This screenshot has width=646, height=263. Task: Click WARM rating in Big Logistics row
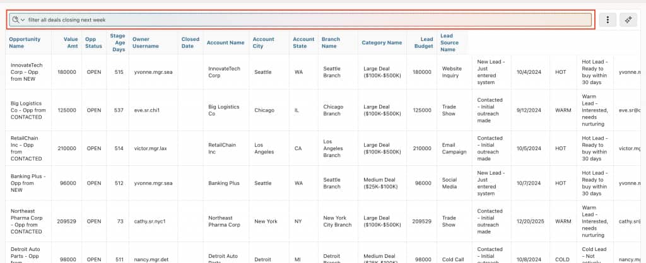563,110
